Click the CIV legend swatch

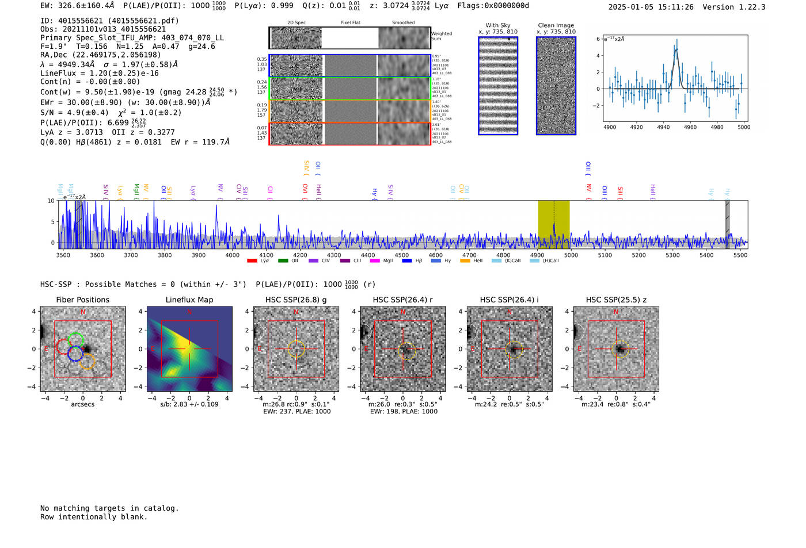point(313,261)
